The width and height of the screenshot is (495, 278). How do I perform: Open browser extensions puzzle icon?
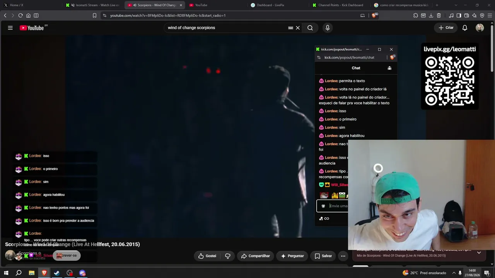416,15
